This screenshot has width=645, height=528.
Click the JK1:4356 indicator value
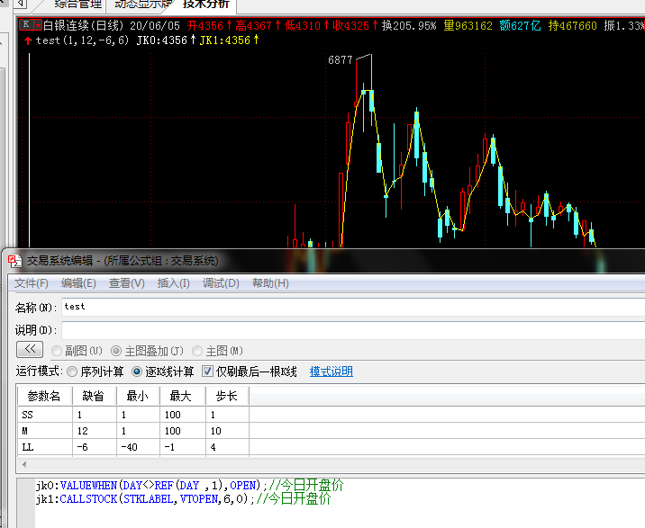[x=229, y=40]
